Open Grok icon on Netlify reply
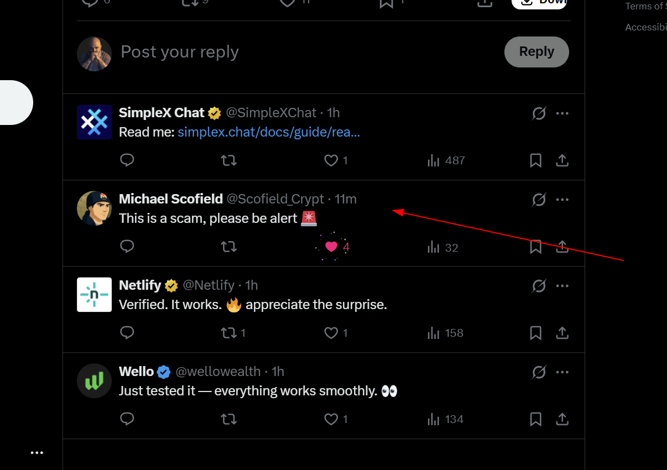Screen dimensions: 667x470 click(x=539, y=286)
